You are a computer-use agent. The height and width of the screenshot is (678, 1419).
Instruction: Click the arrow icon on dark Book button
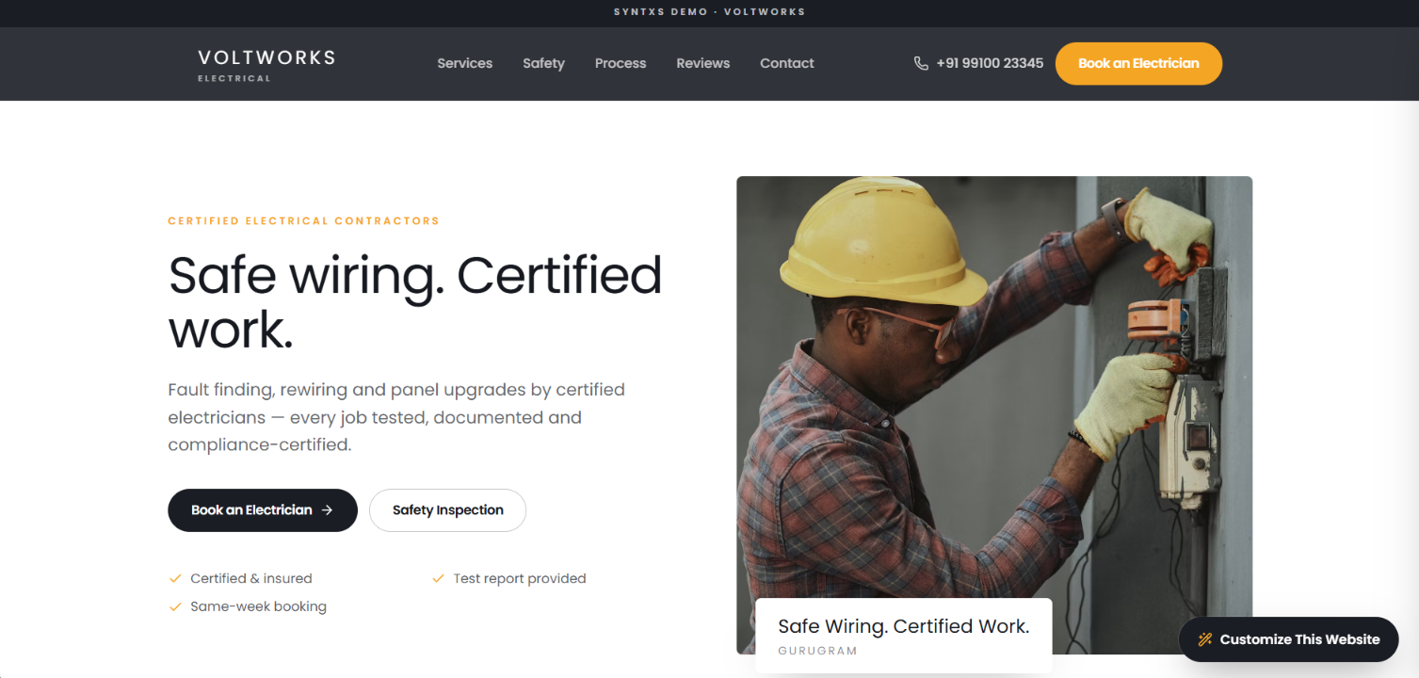tap(327, 510)
